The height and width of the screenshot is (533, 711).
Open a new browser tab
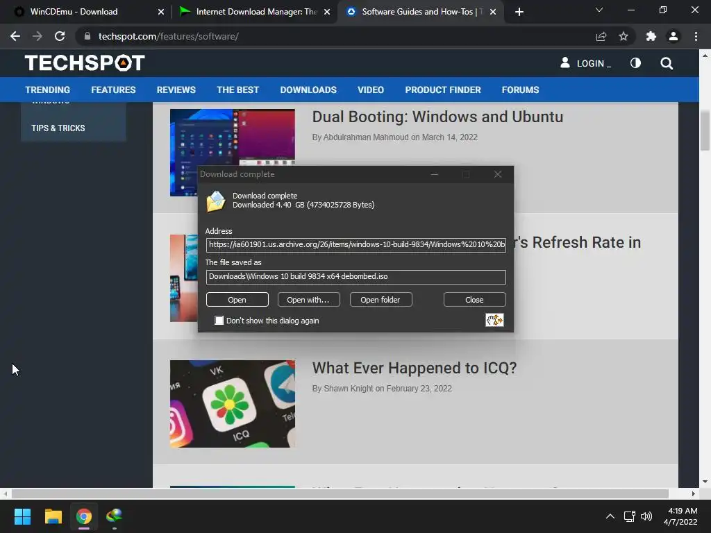click(519, 12)
